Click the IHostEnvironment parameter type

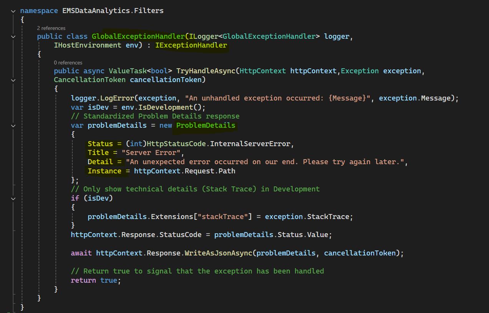tap(87, 46)
